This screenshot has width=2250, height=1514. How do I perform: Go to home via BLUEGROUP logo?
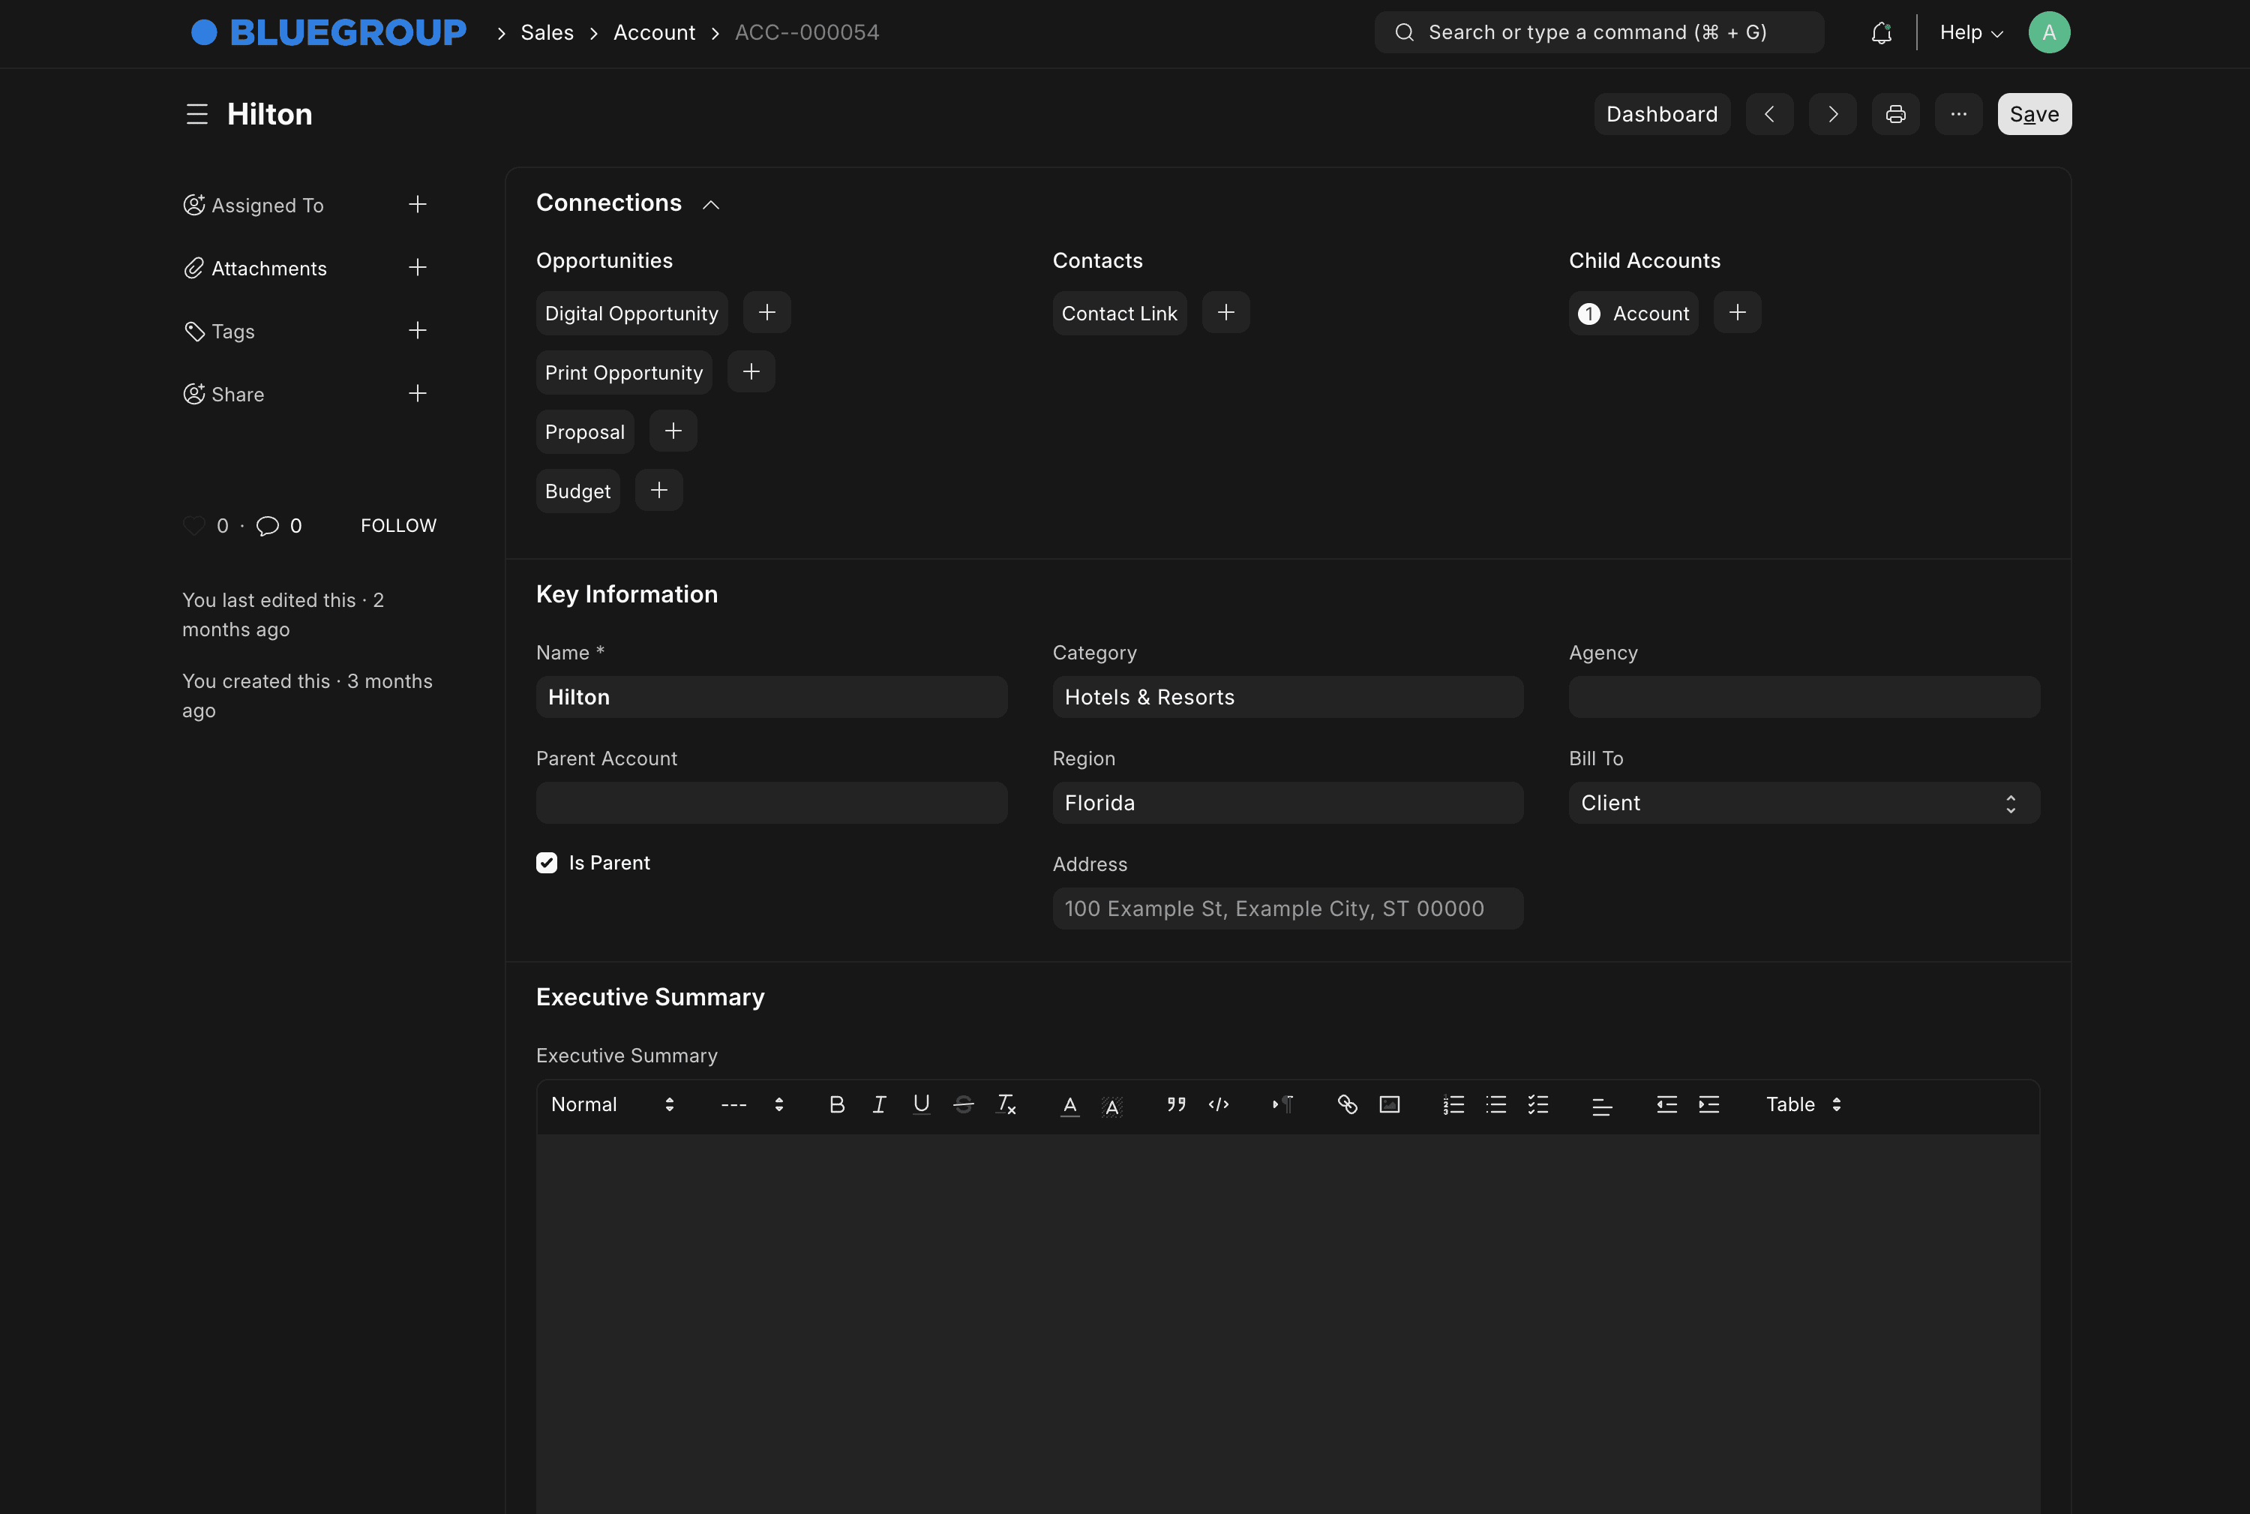coord(328,33)
